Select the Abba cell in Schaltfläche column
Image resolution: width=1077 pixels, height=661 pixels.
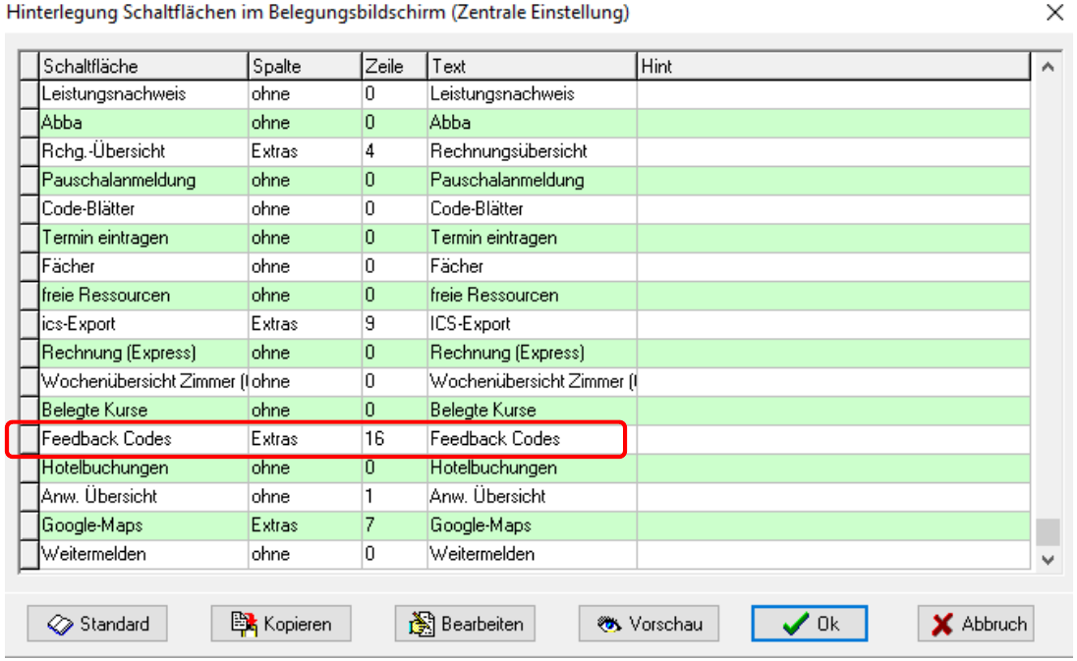[142, 123]
